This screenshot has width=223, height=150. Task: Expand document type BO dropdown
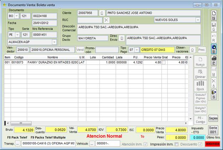17,16
